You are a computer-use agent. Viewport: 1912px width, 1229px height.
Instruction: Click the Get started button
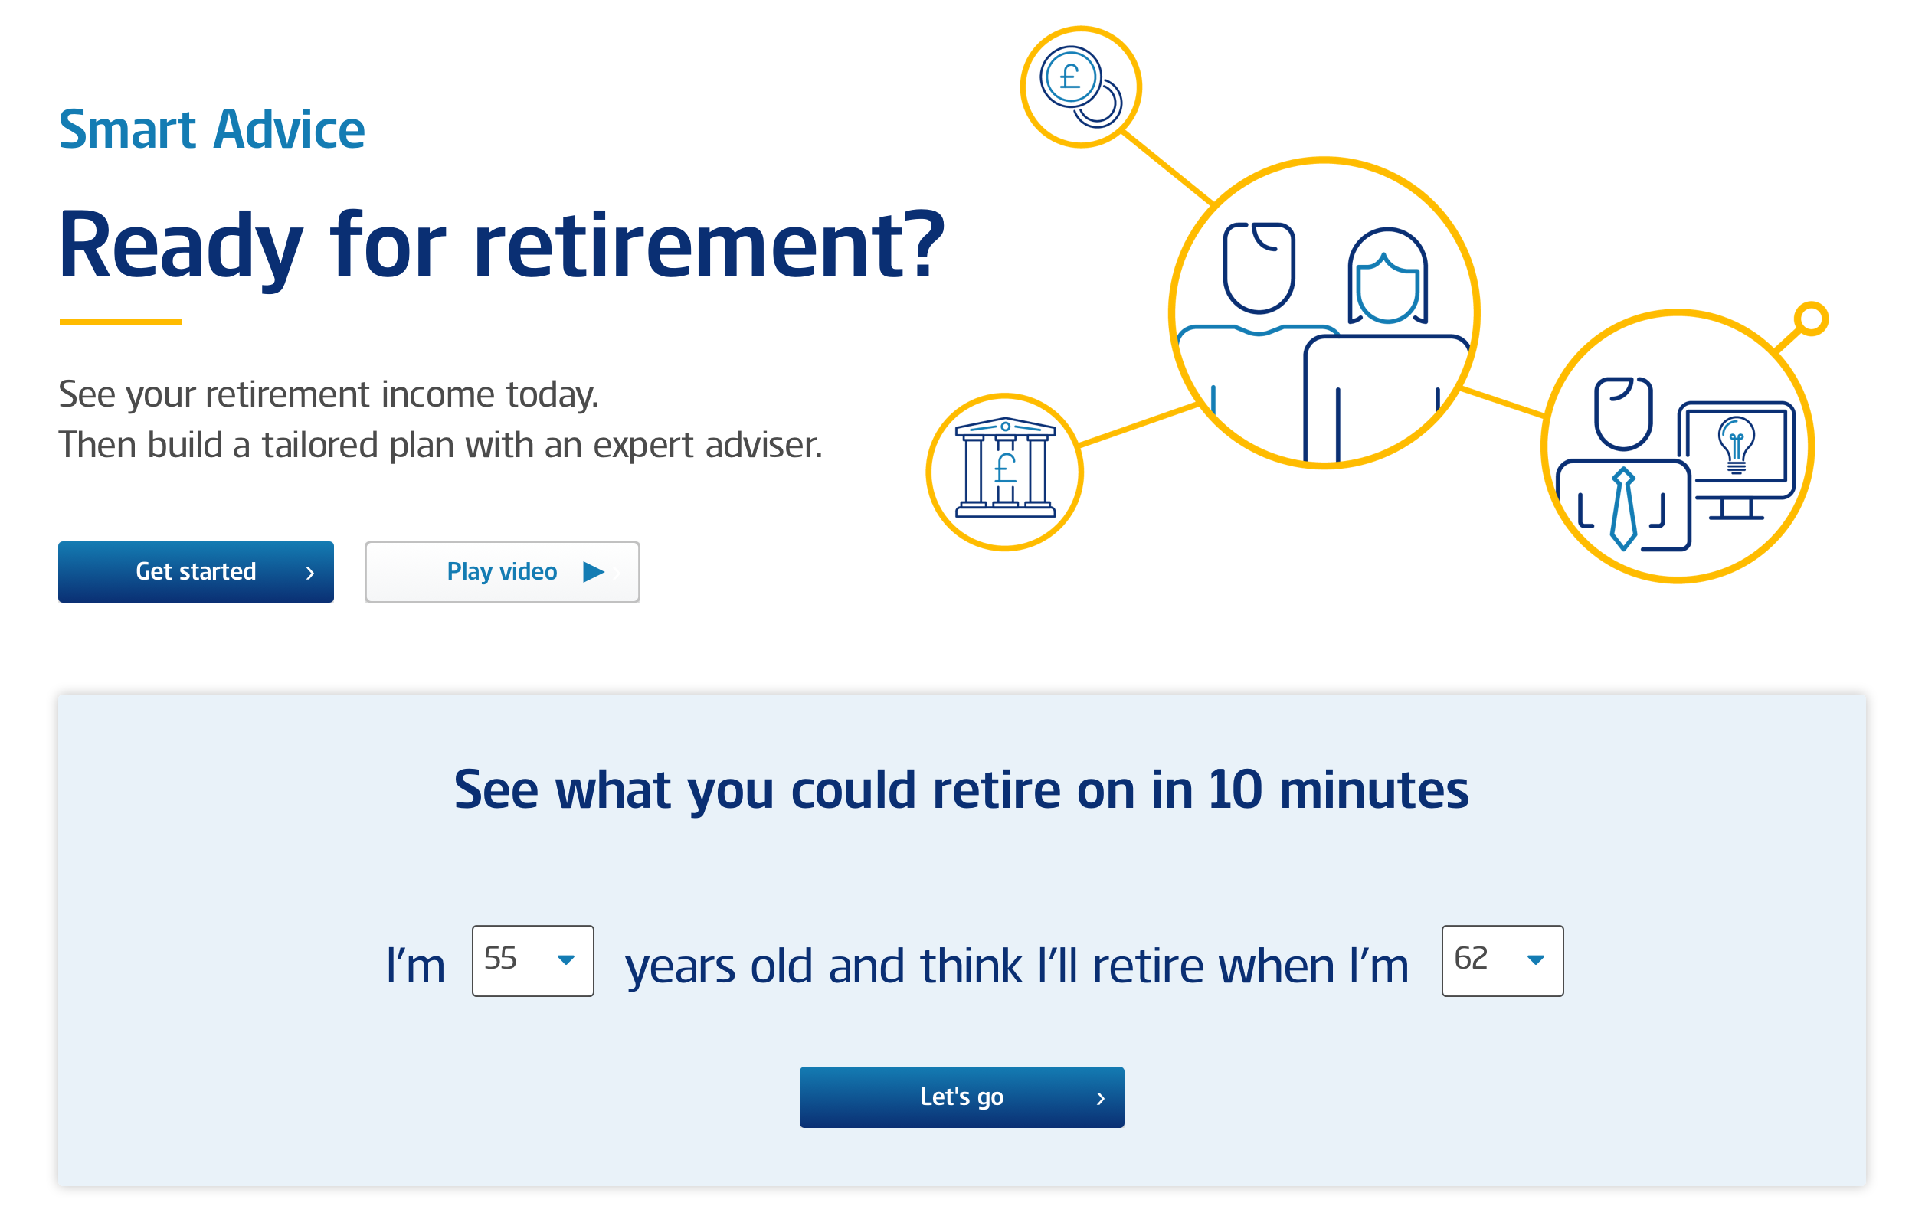195,571
